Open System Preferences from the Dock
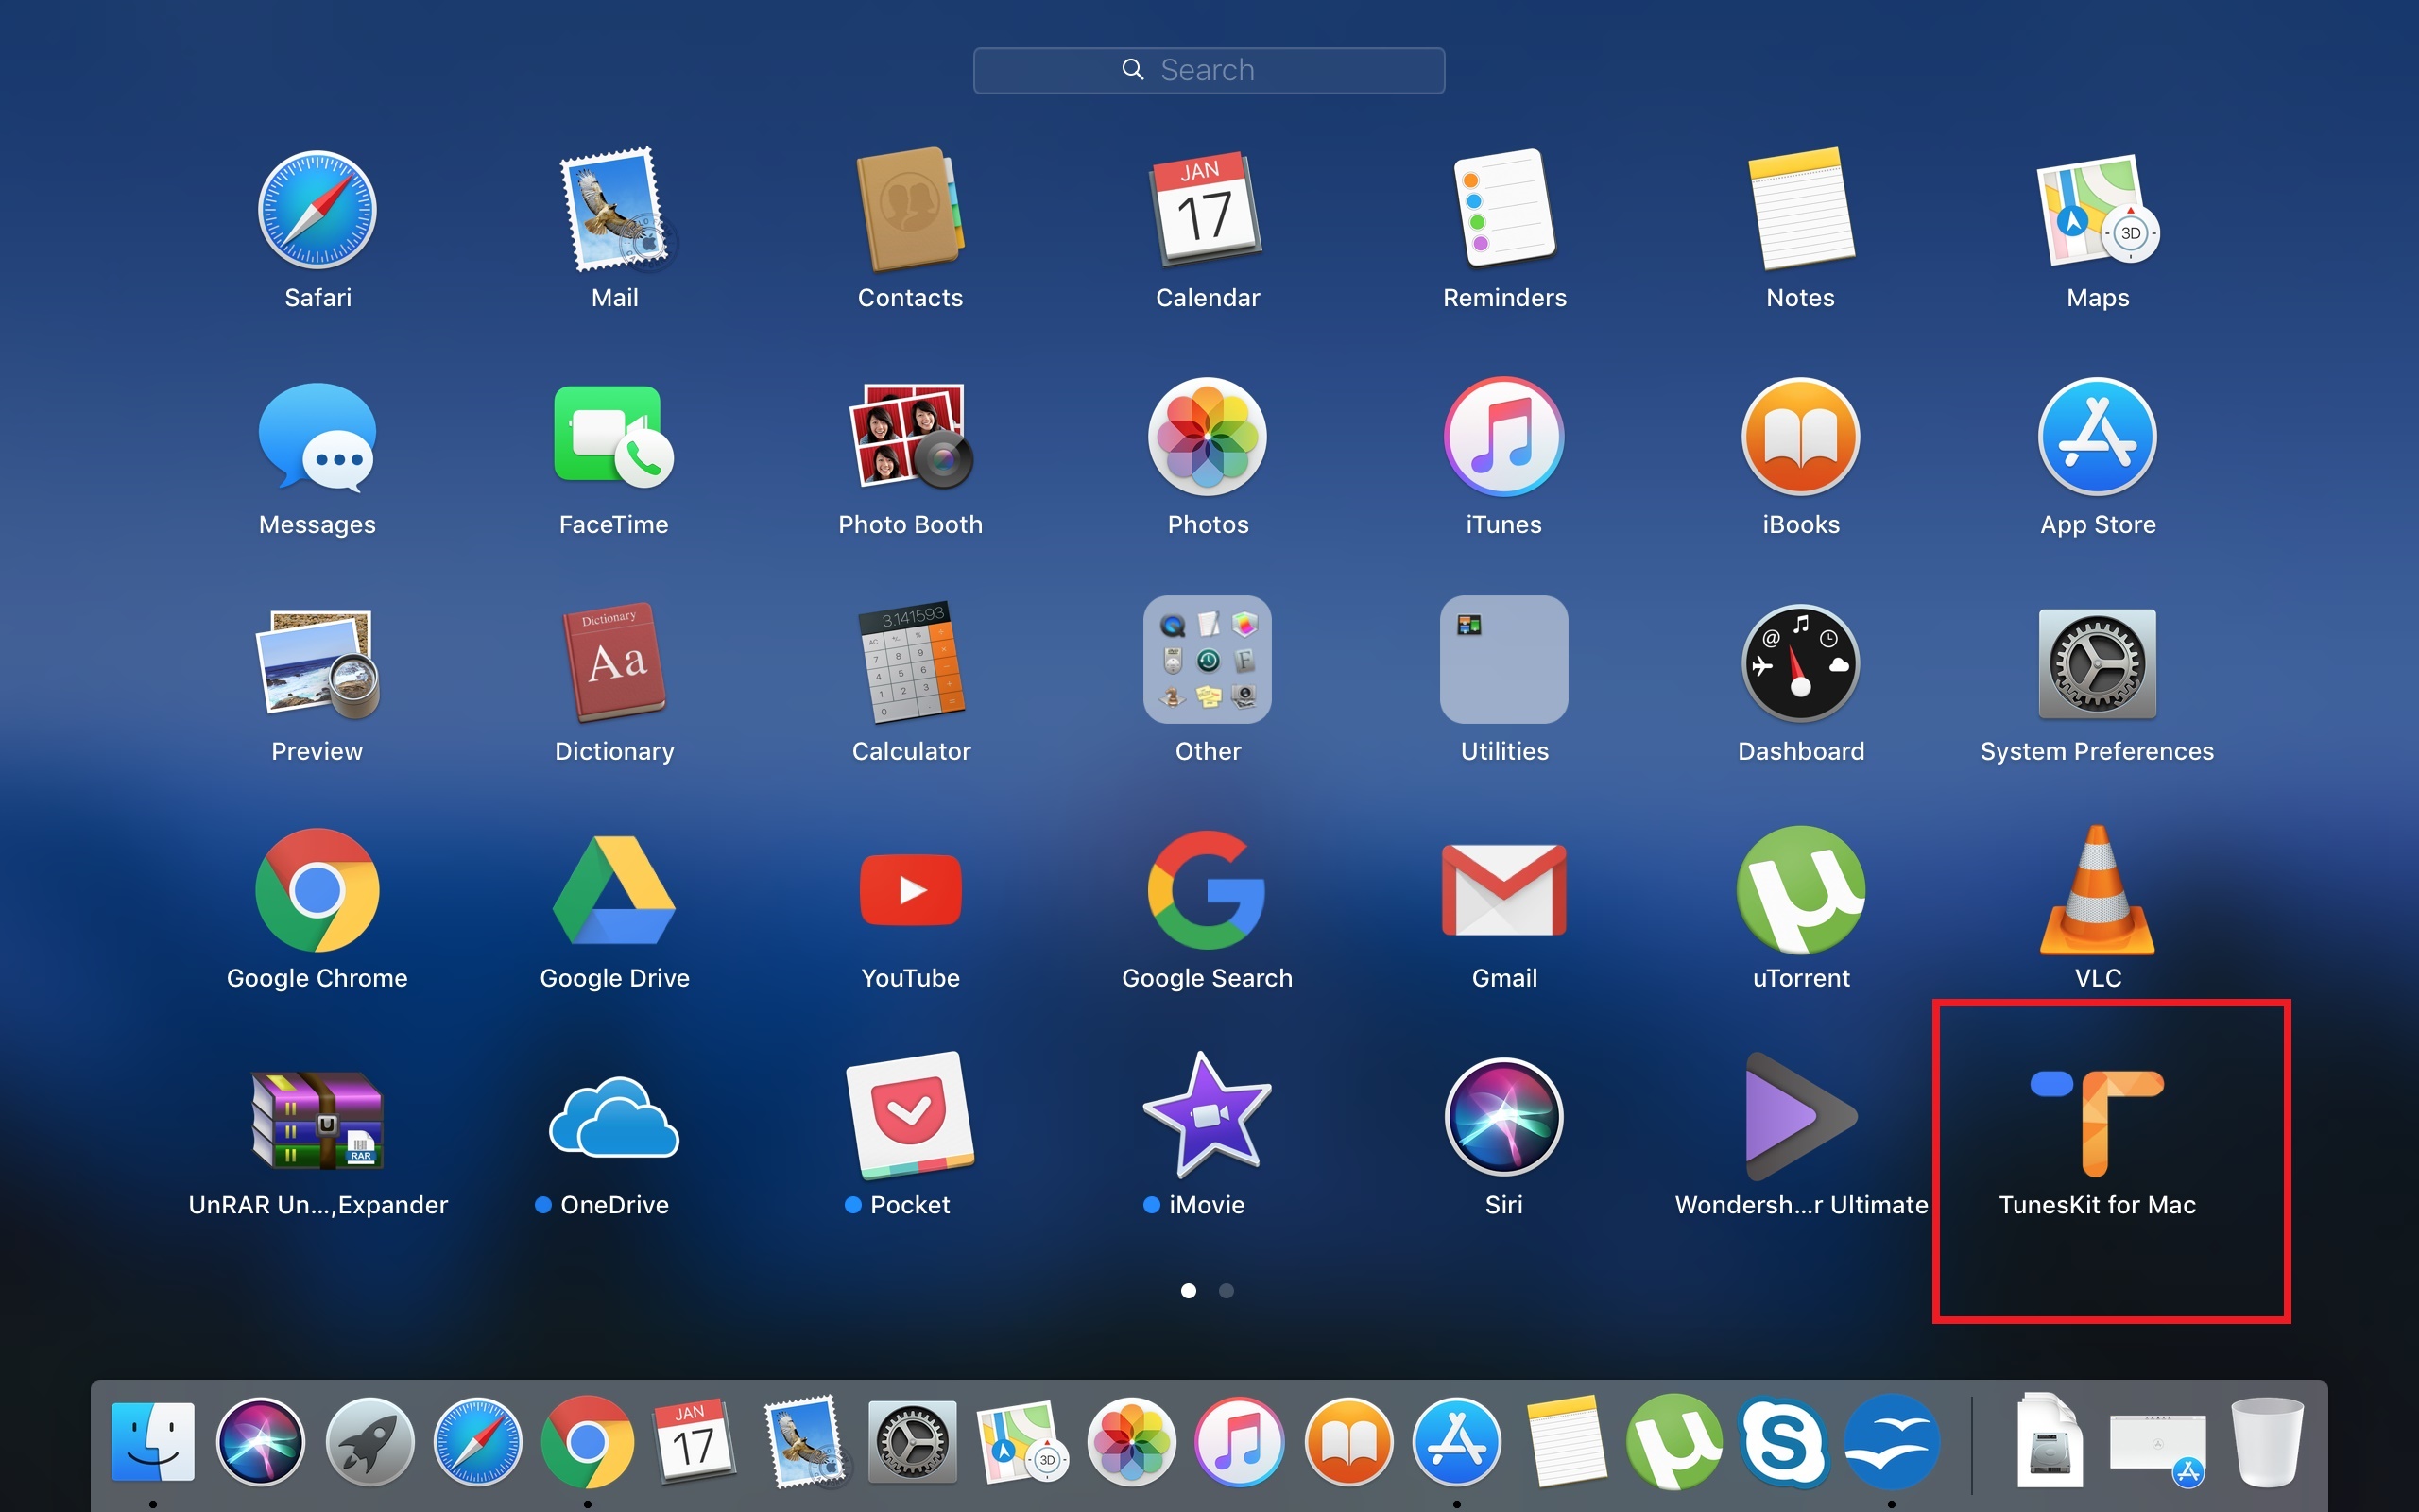The height and width of the screenshot is (1512, 2419). coord(913,1442)
